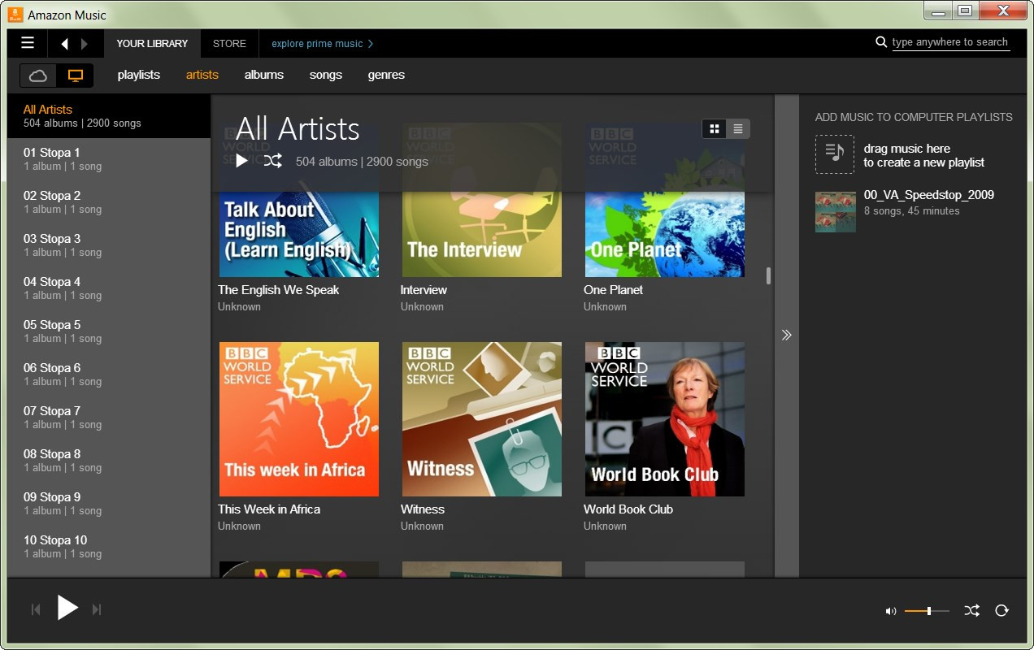Toggle repeat in player bar
Image resolution: width=1034 pixels, height=650 pixels.
coord(1001,610)
